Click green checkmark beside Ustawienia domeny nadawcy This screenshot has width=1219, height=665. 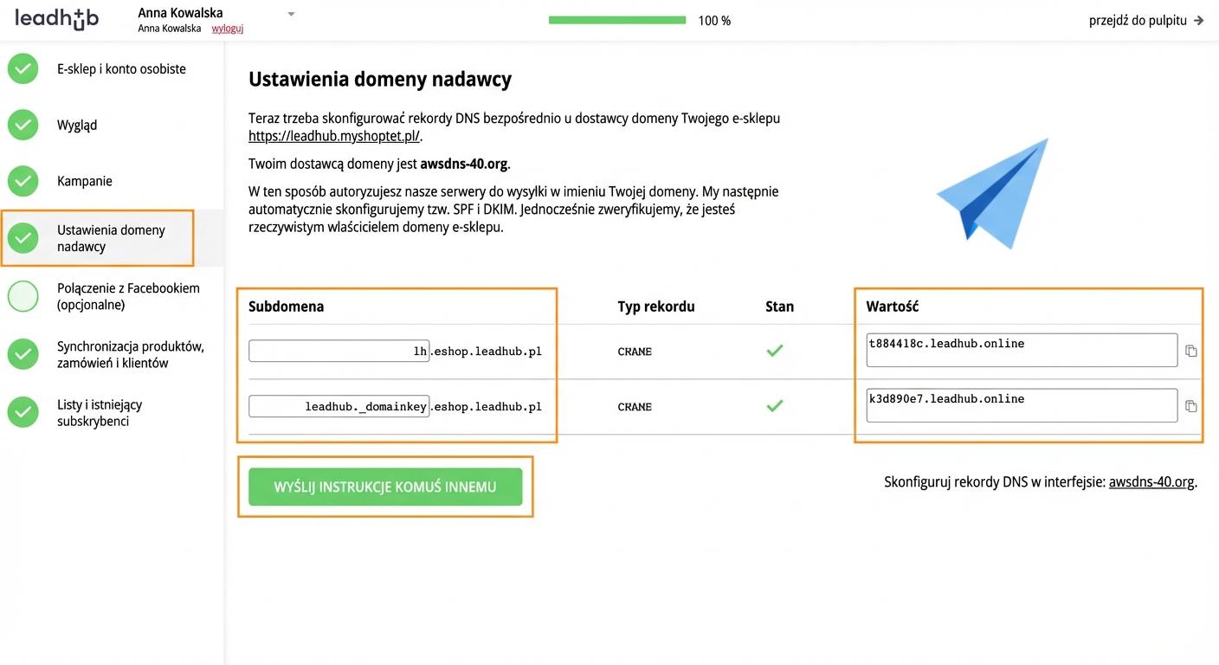coord(23,238)
